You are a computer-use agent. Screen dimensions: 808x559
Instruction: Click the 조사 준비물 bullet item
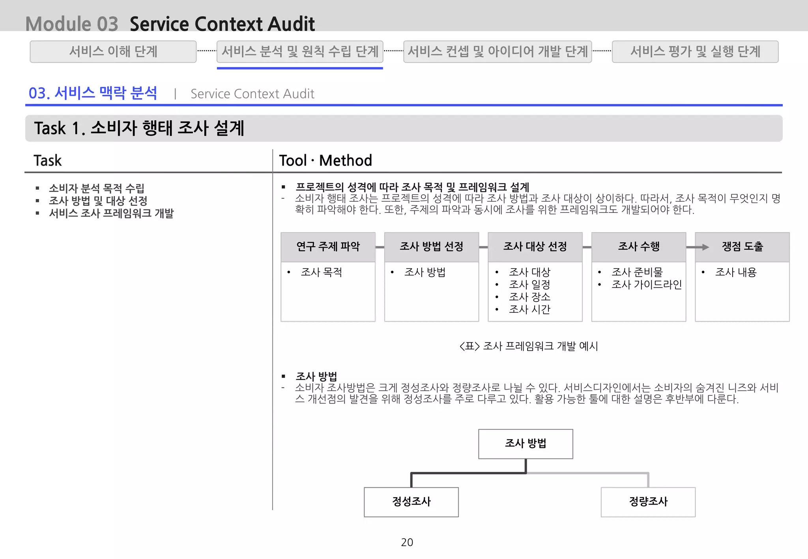pyautogui.click(x=637, y=272)
